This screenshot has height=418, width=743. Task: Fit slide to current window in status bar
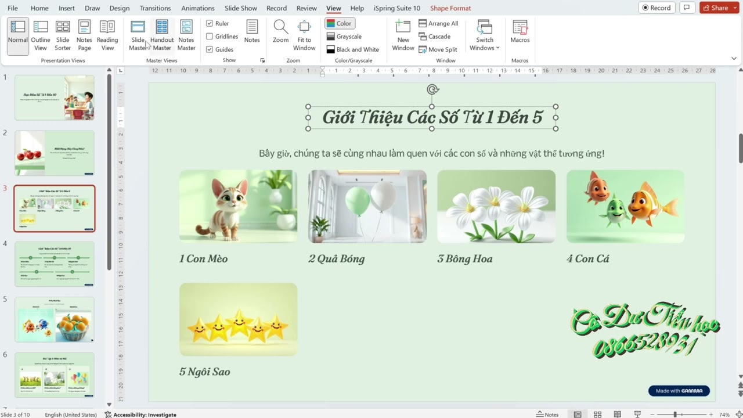[x=739, y=415]
